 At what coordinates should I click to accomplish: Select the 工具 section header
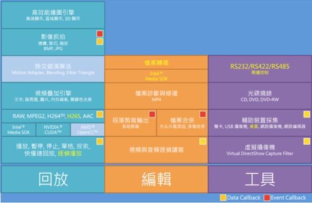pyautogui.click(x=260, y=179)
